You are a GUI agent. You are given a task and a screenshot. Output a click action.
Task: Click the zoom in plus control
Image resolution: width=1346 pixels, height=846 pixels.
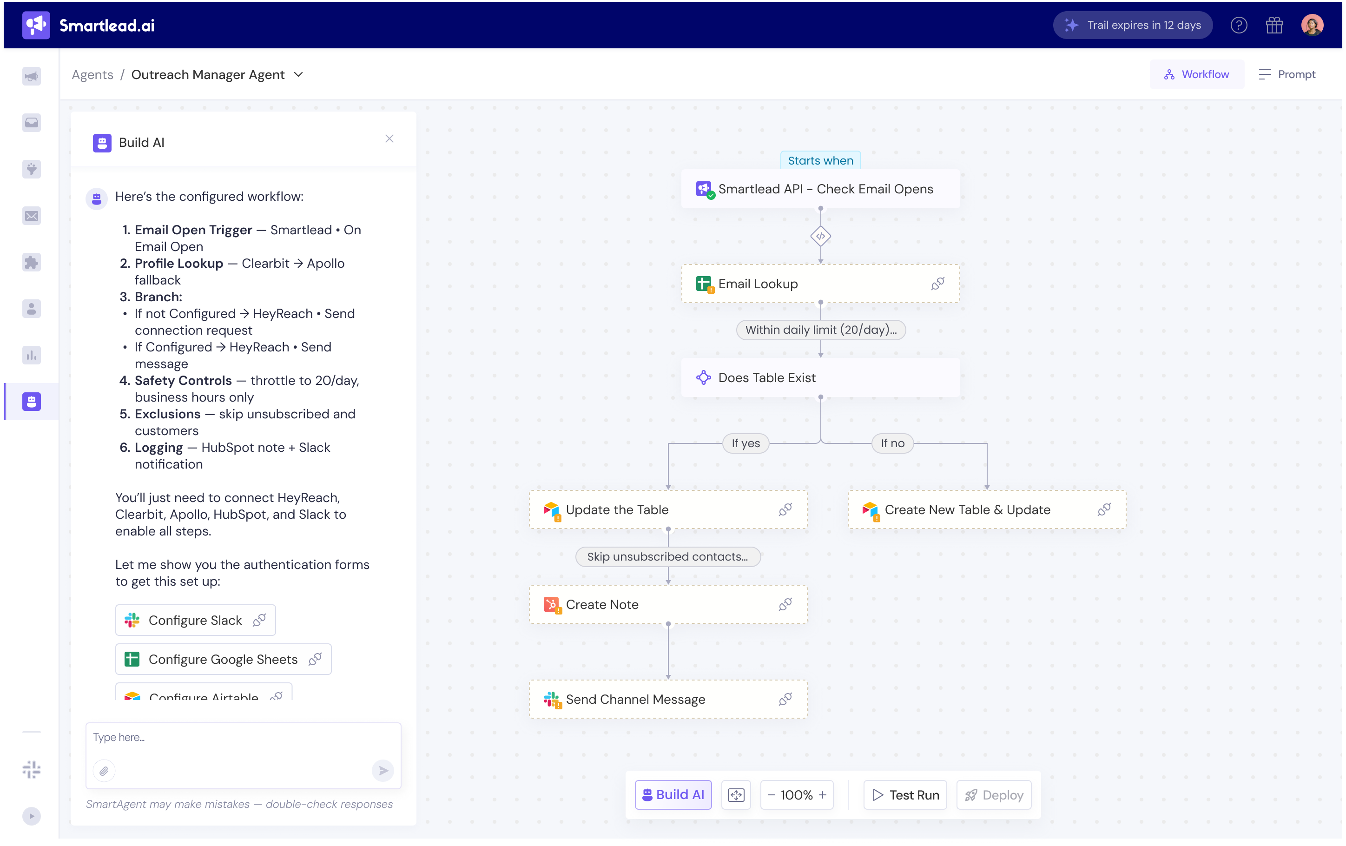(x=822, y=794)
